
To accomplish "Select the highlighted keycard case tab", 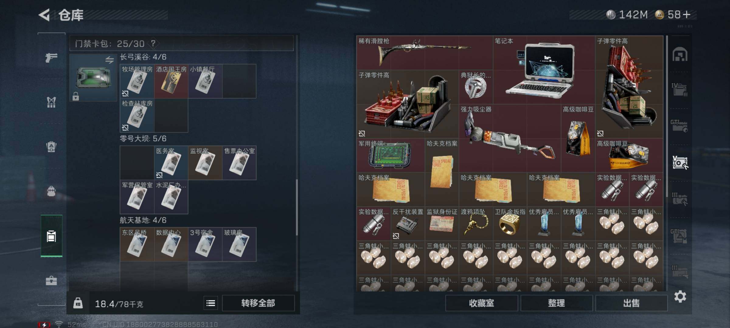I will click(x=51, y=236).
